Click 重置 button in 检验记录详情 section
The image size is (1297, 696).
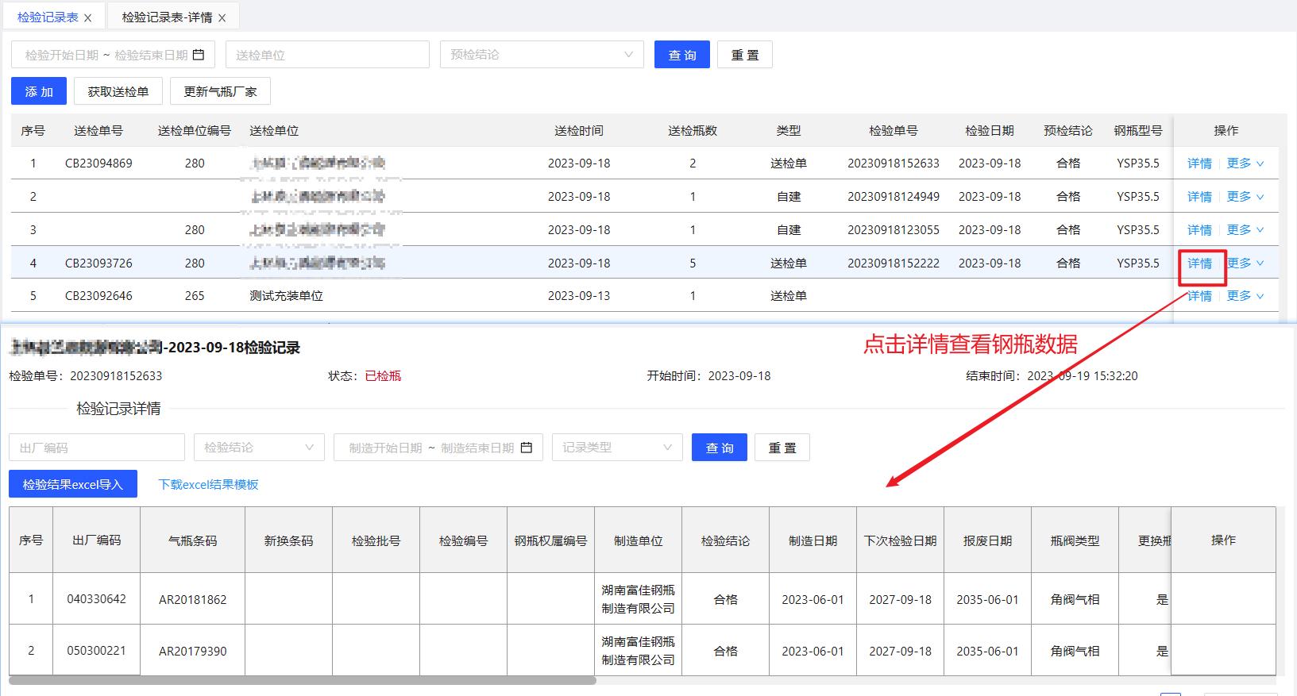point(782,448)
